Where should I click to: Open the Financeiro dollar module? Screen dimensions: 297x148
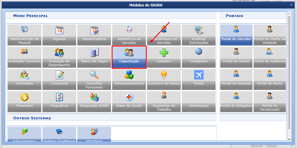coord(24,101)
